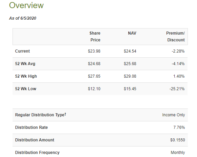Screen dimensions: 197x157
Task: Select the 52 Wk High row label
Action: [26, 76]
